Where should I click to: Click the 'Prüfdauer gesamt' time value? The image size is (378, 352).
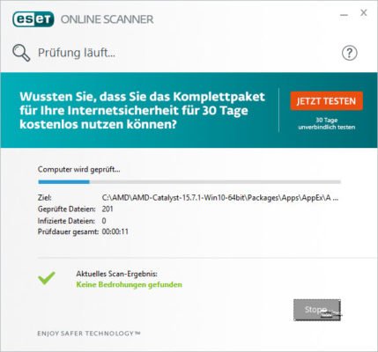point(115,231)
